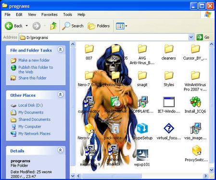The image size is (216, 180).
Task: Select the cursor-editor installer icon
Action: (89, 102)
